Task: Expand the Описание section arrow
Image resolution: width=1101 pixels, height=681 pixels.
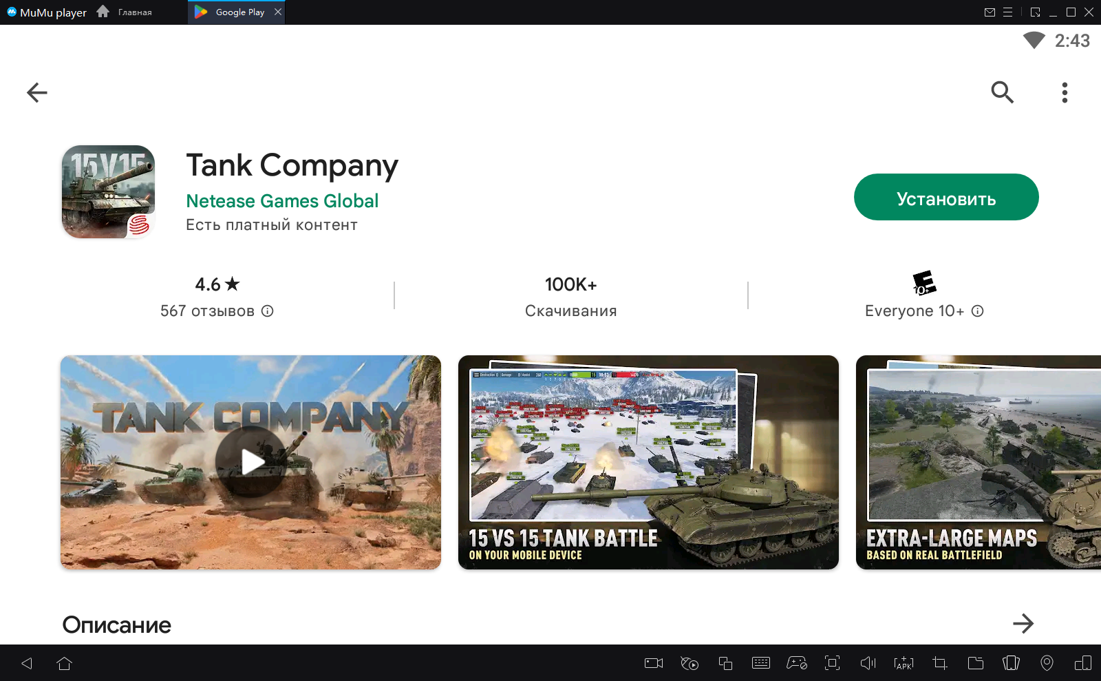Action: pos(1023,623)
